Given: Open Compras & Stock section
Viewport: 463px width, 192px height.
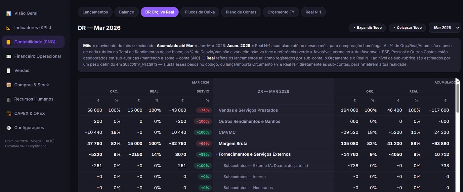Looking at the screenshot, I should (x=33, y=85).
